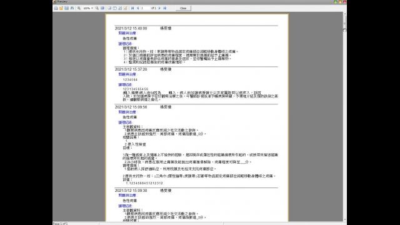Go to the previous page
The height and width of the screenshot is (225, 400).
(138, 8)
